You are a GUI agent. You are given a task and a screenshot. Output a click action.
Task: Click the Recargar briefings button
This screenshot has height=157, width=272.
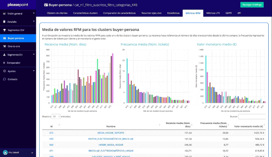point(252,5)
